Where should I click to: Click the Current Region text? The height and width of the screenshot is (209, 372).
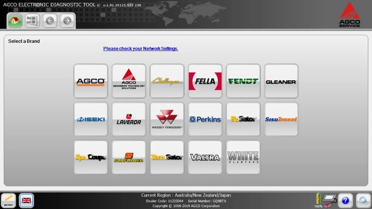click(186, 195)
